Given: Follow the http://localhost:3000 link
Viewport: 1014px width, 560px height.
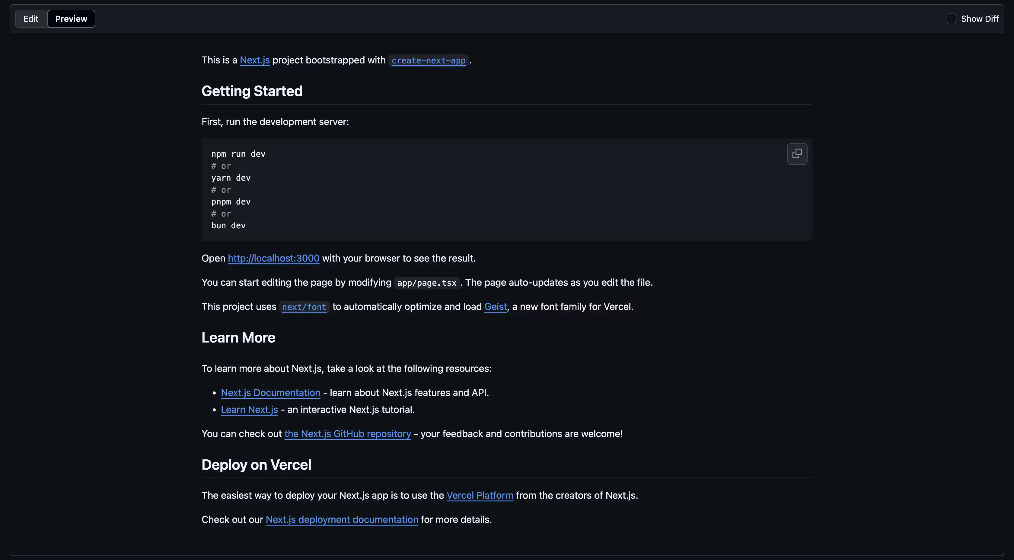Looking at the screenshot, I should pos(273,259).
